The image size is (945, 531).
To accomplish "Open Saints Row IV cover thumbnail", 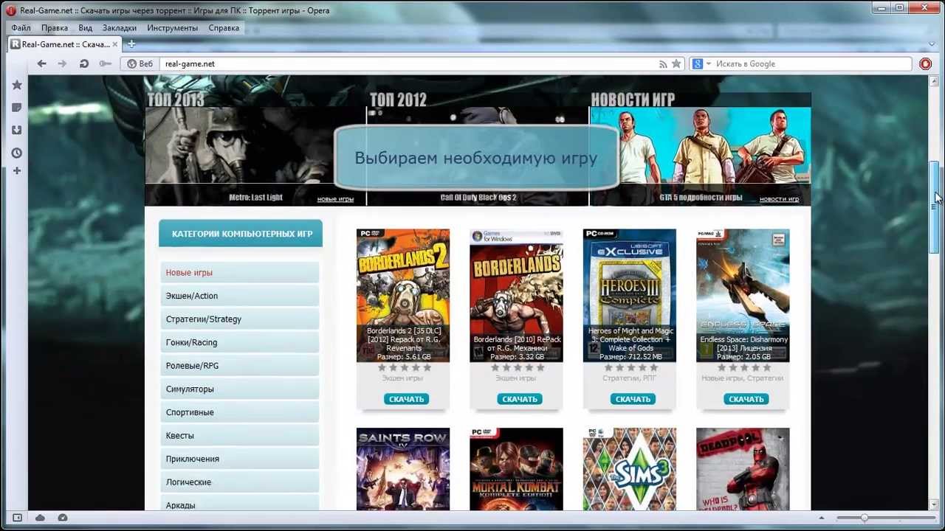I will pos(403,469).
